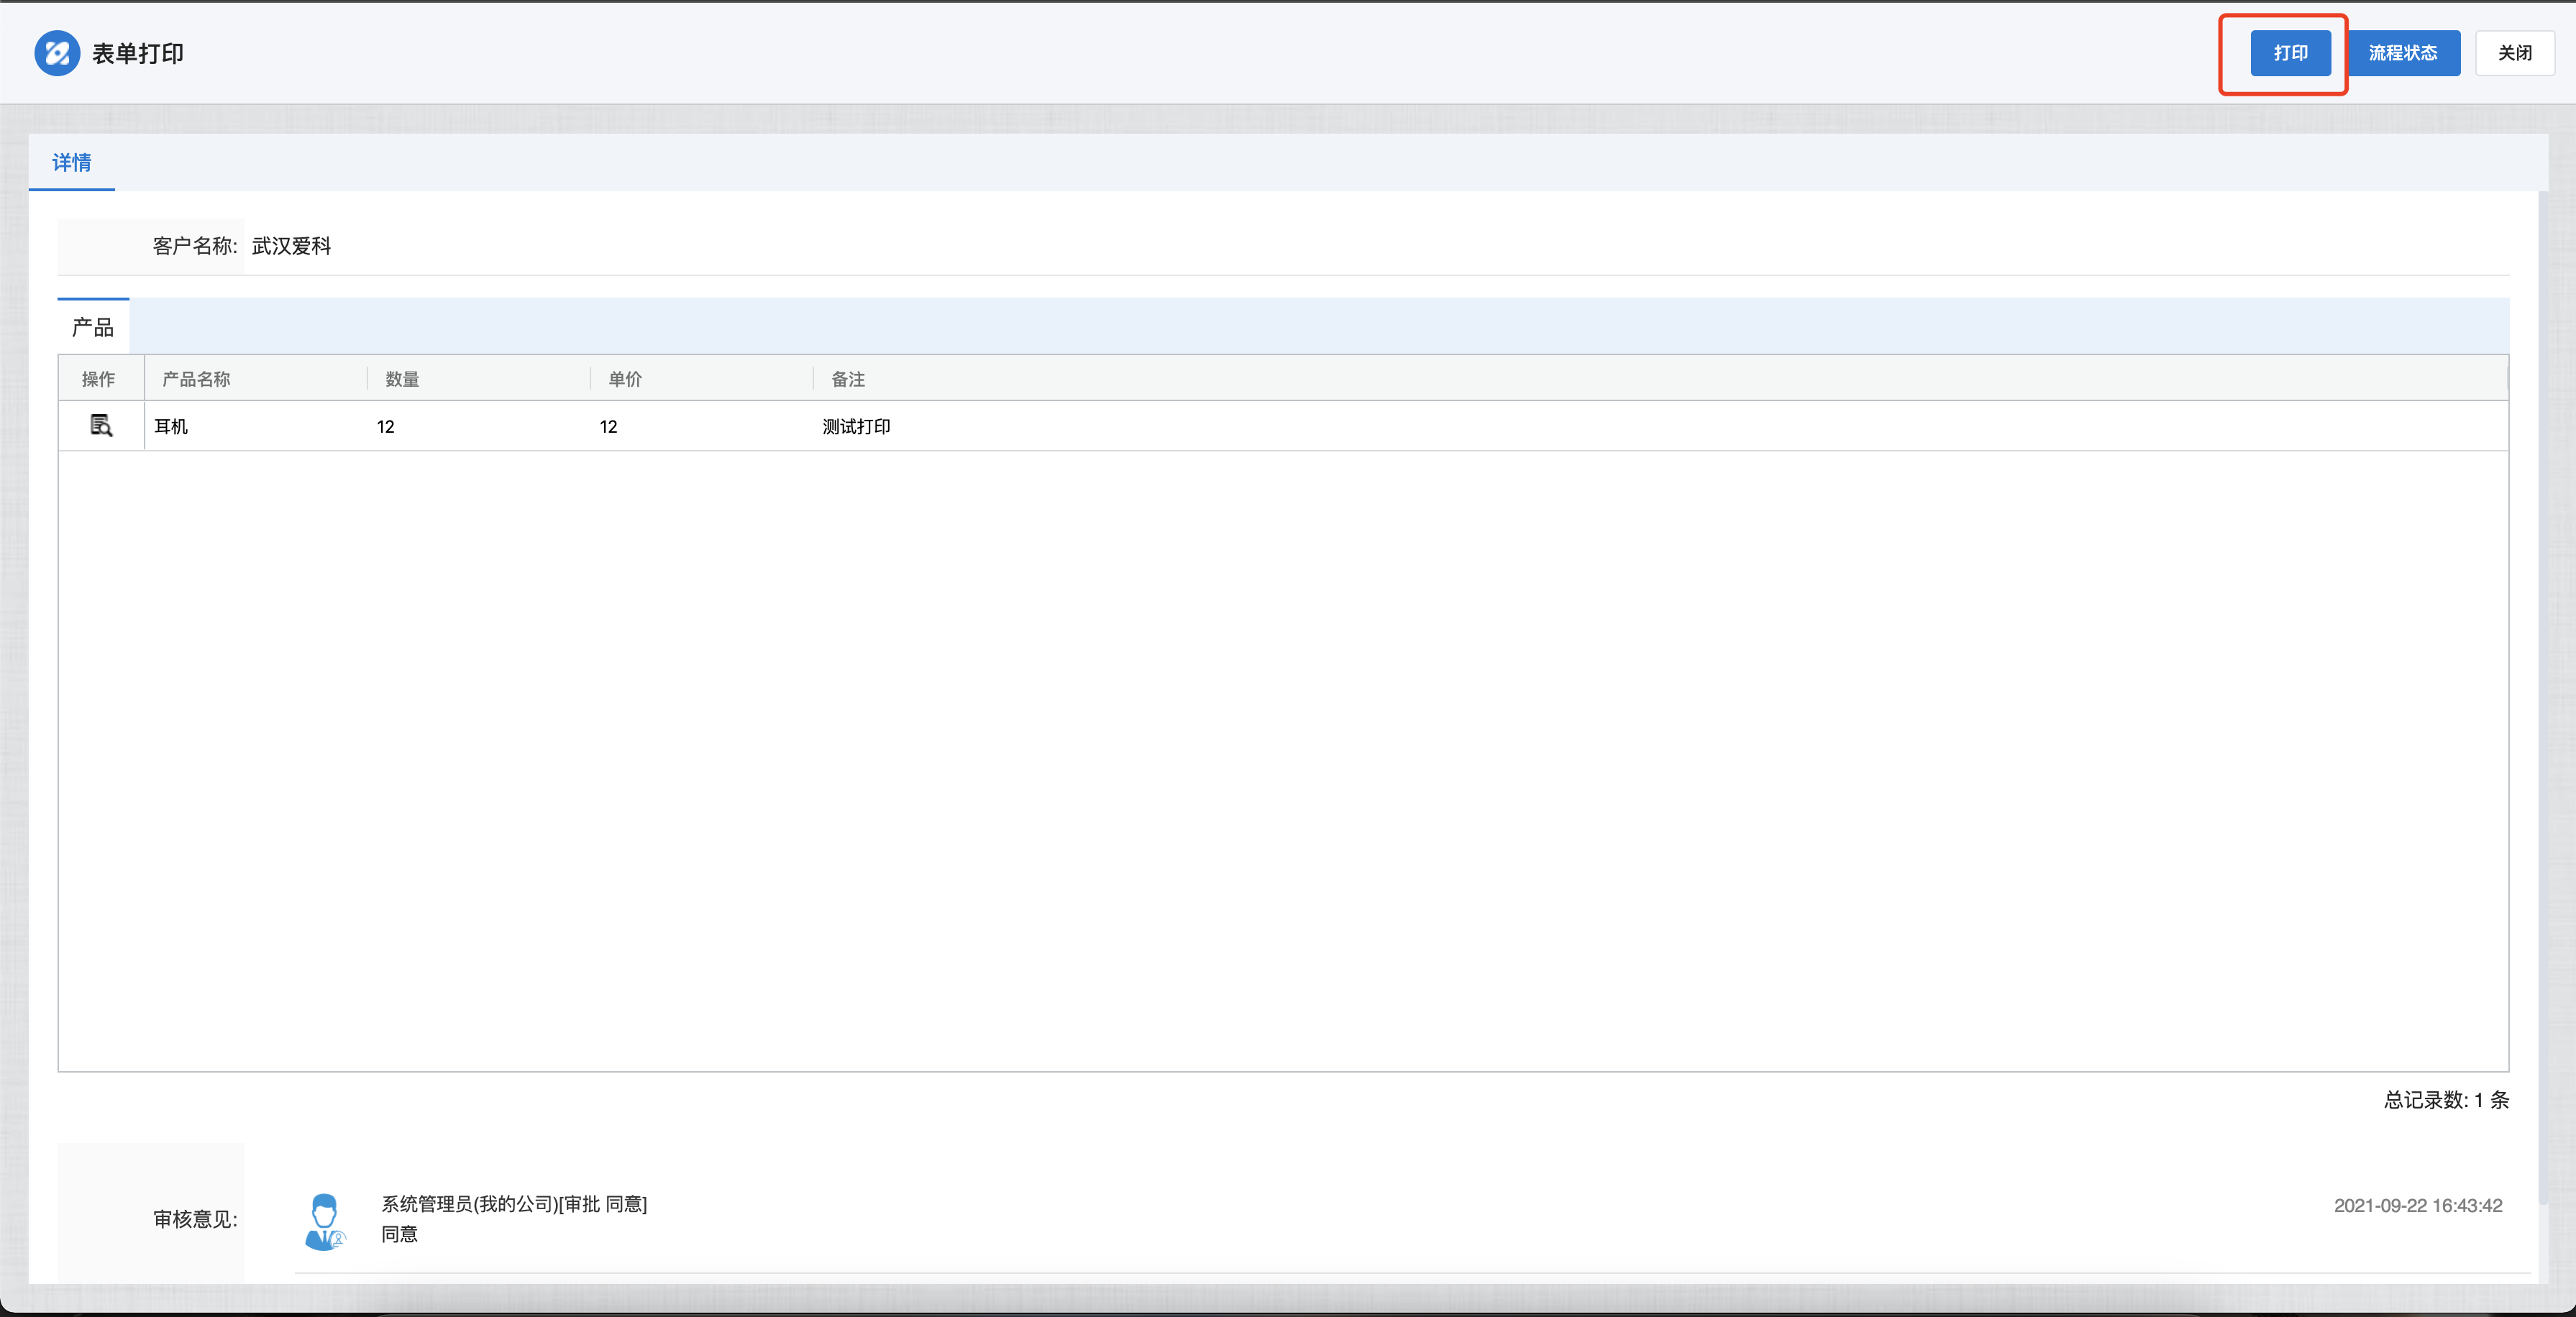Select the 耳机 product name cell
2576x1317 pixels.
(x=171, y=427)
